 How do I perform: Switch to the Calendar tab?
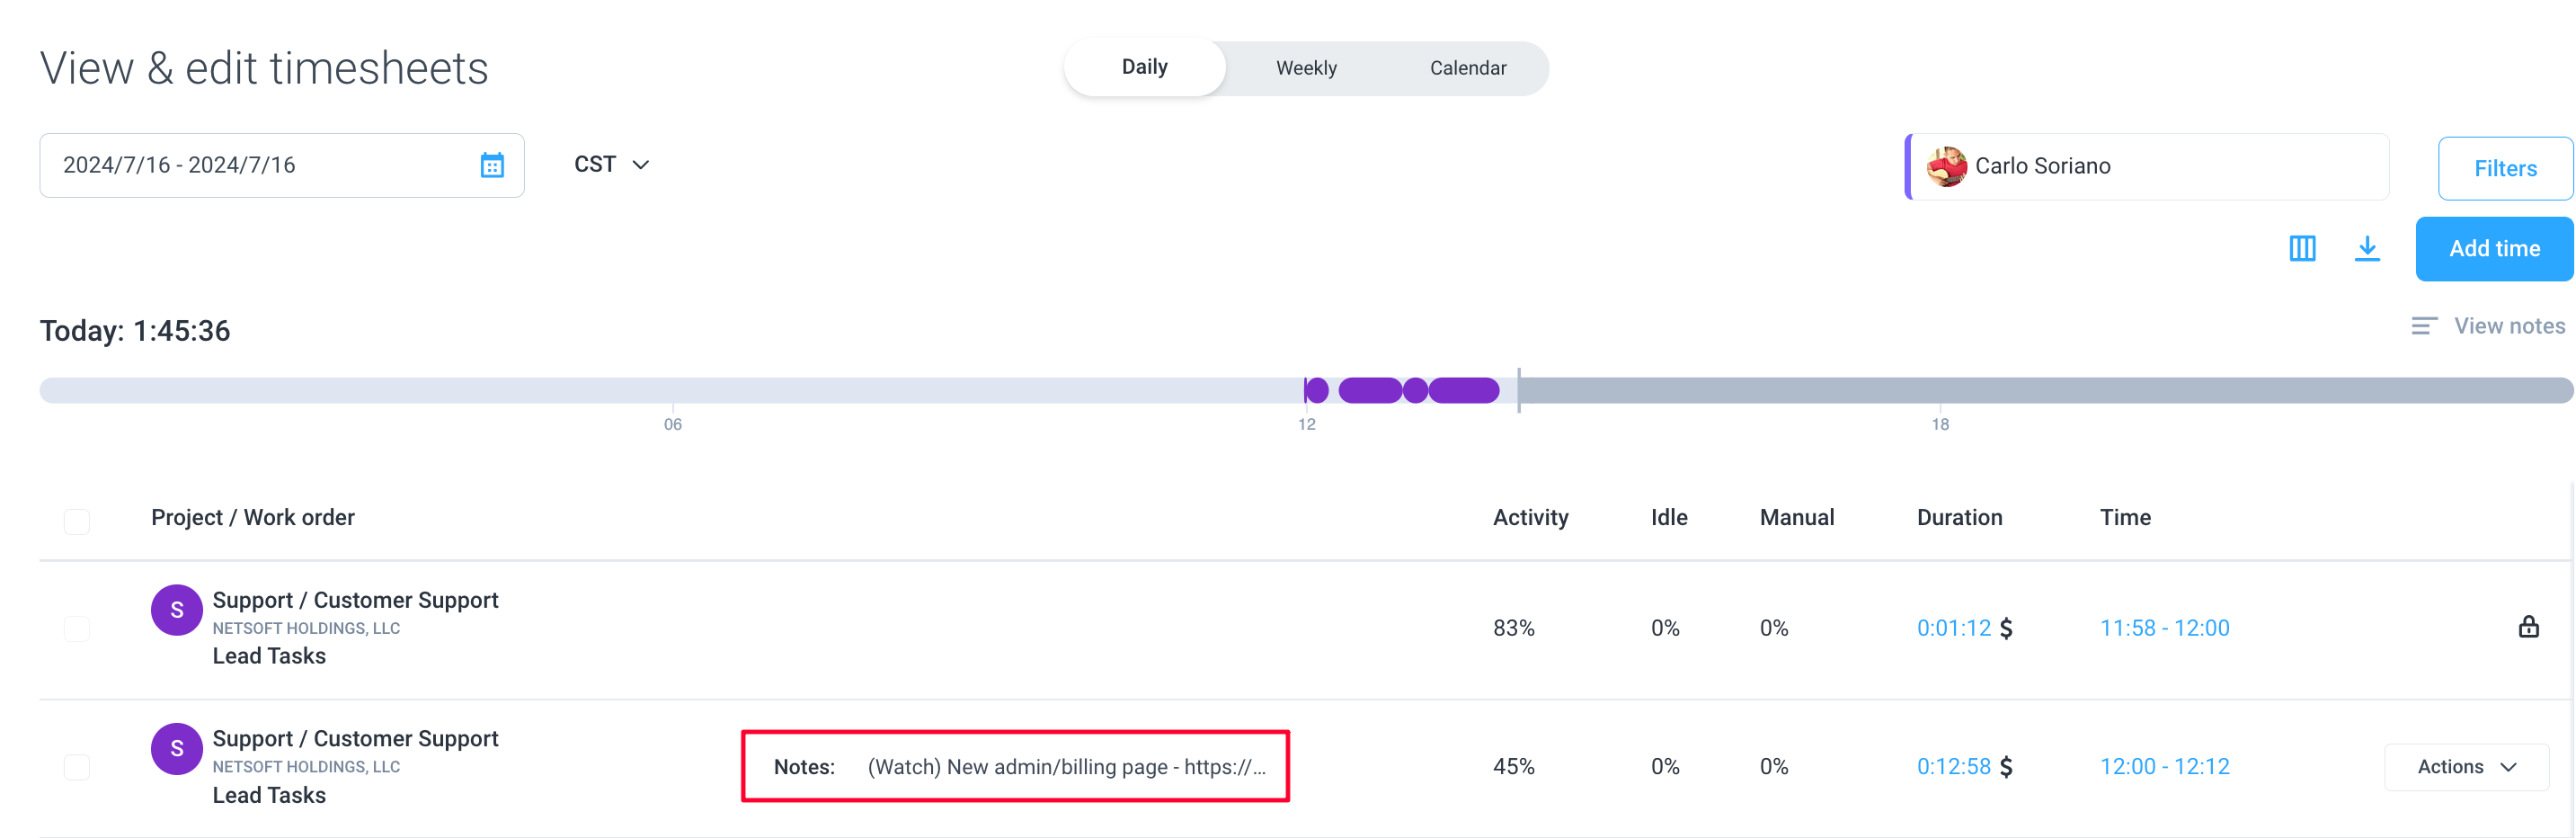1467,68
